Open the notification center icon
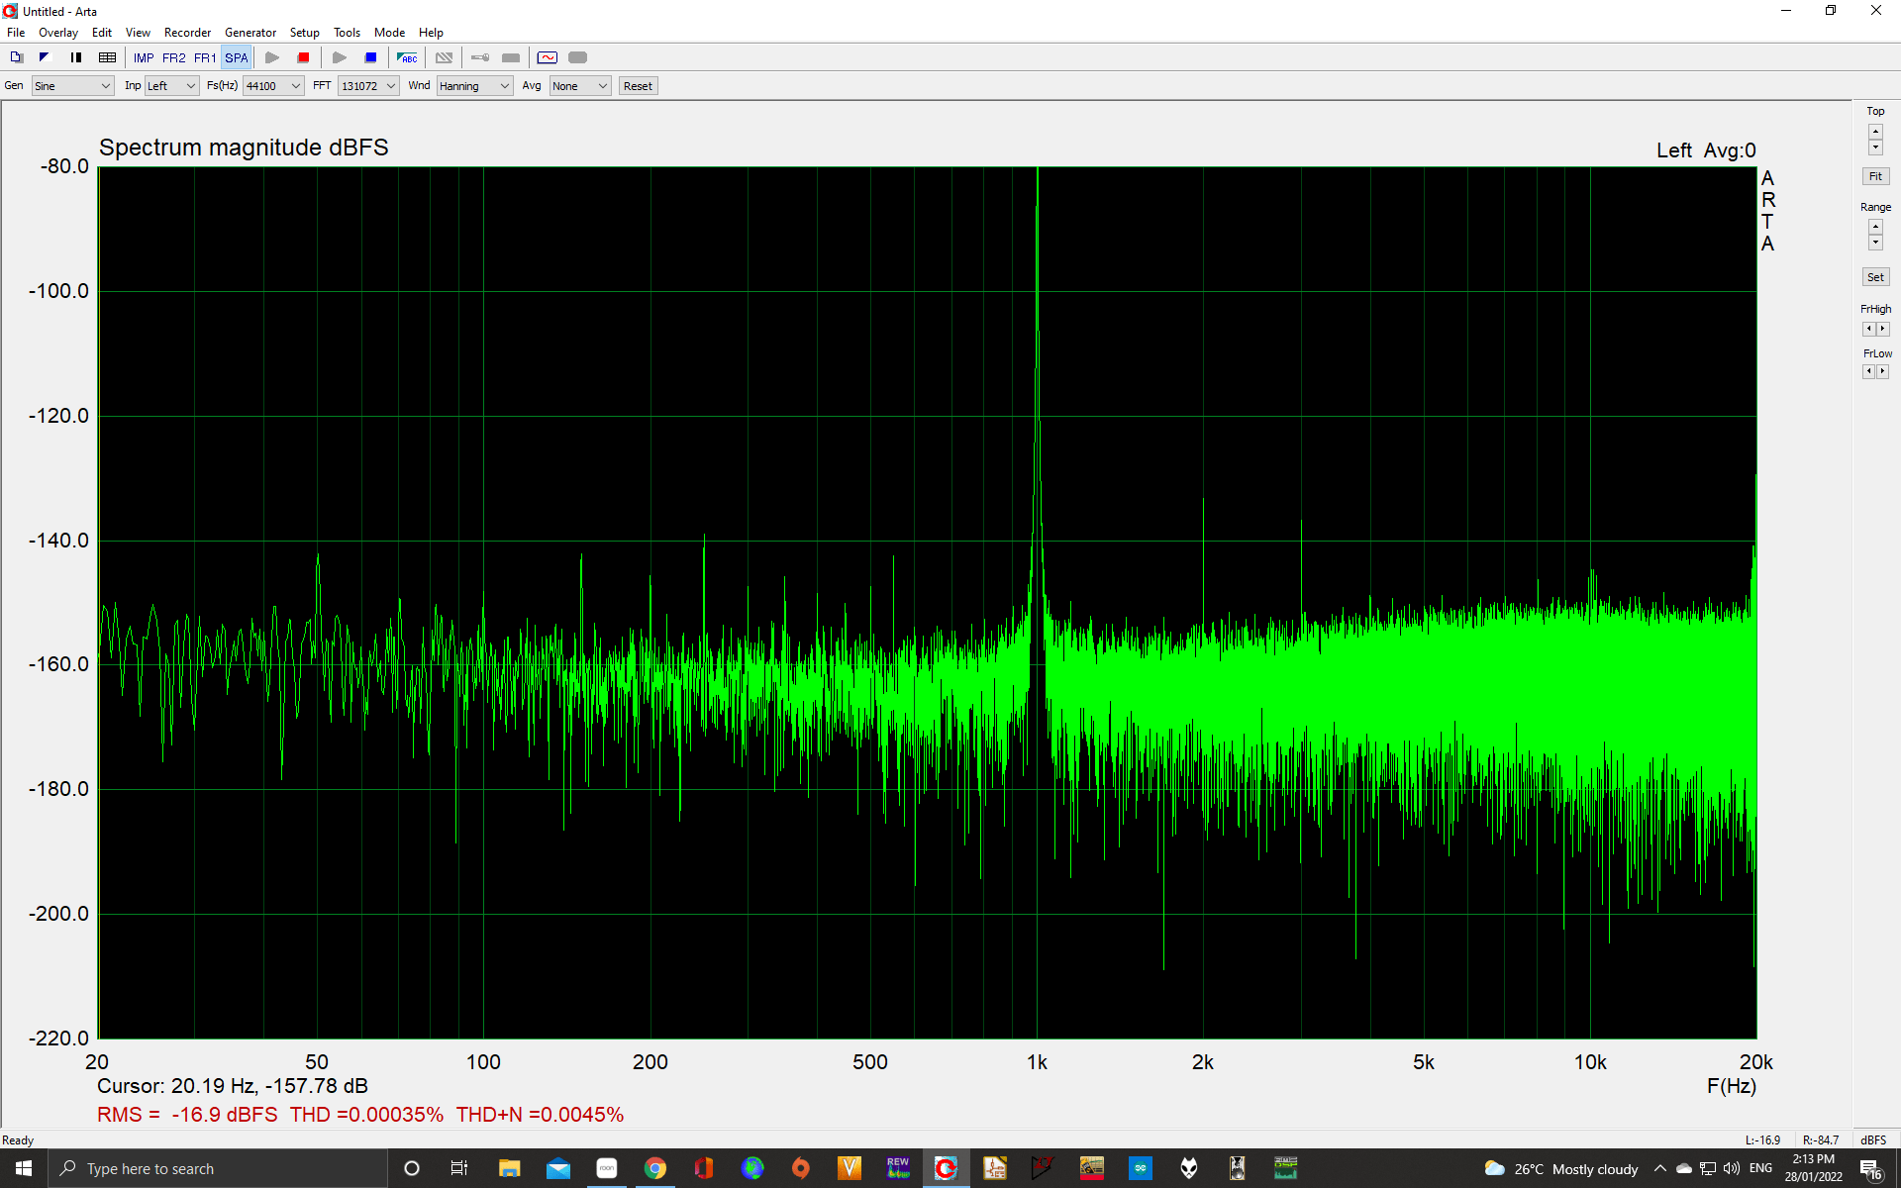This screenshot has width=1901, height=1188. tap(1870, 1169)
